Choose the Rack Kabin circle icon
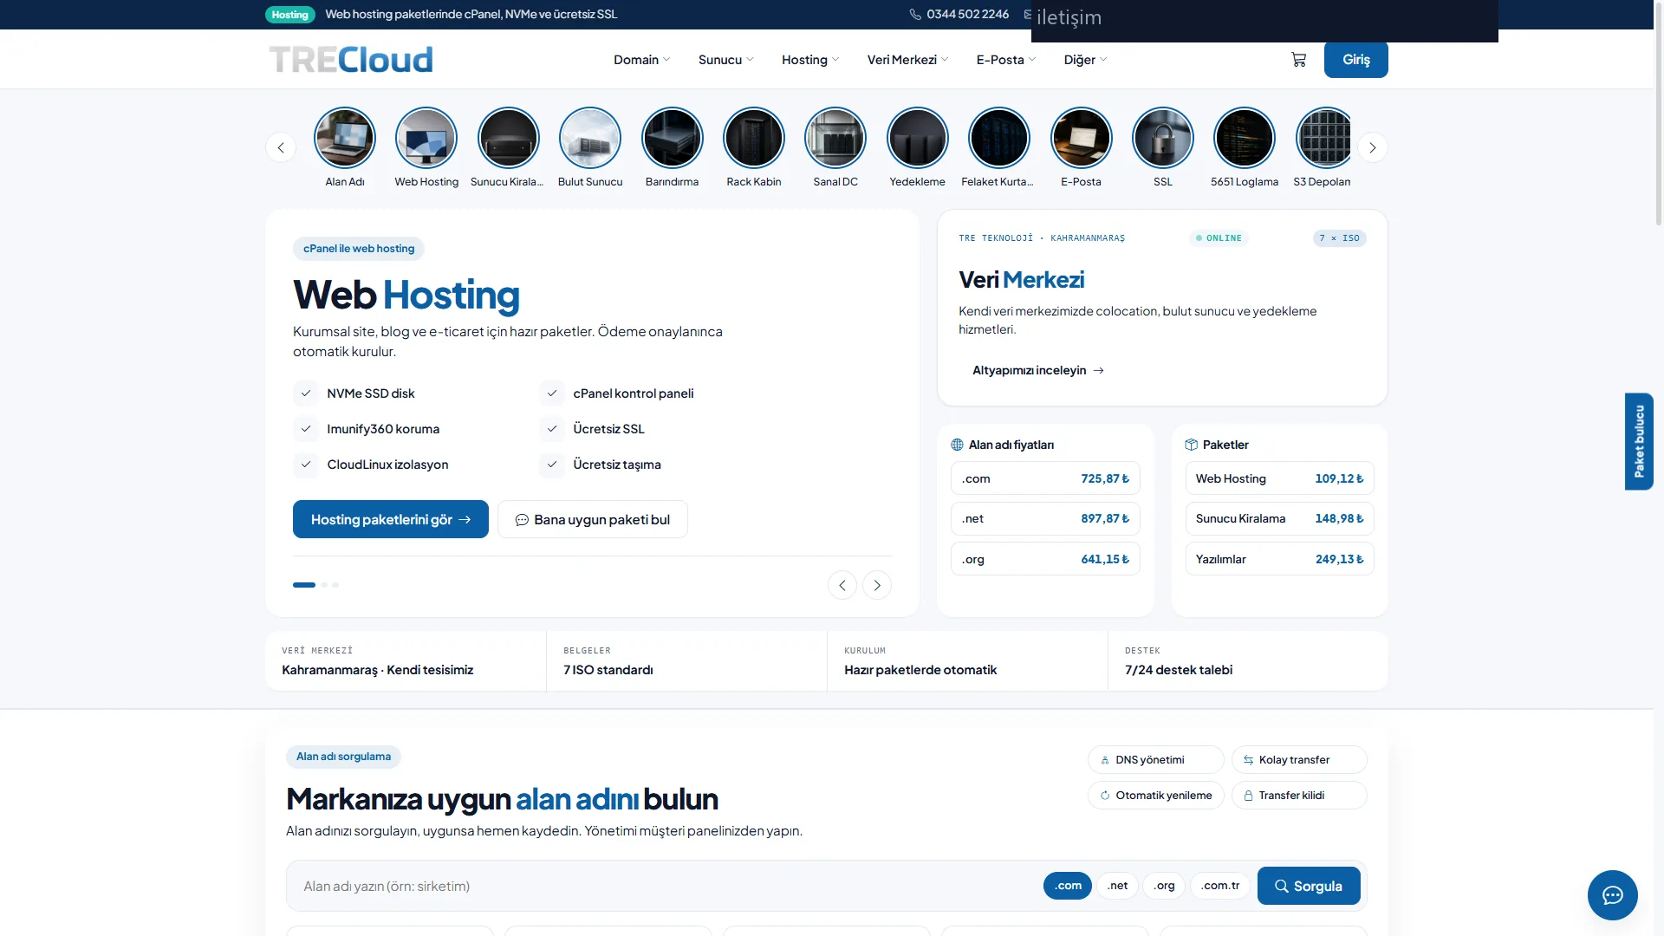Screen dimensions: 1664x936 coord(754,138)
